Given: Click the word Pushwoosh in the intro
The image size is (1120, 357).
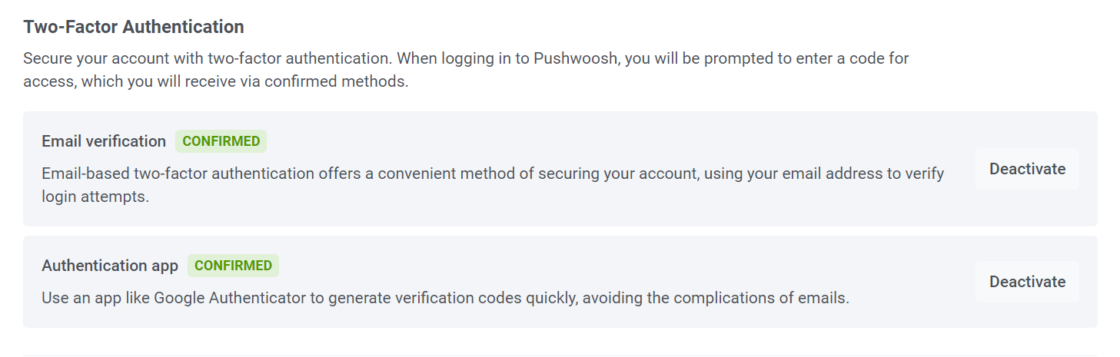Looking at the screenshot, I should click(x=576, y=58).
